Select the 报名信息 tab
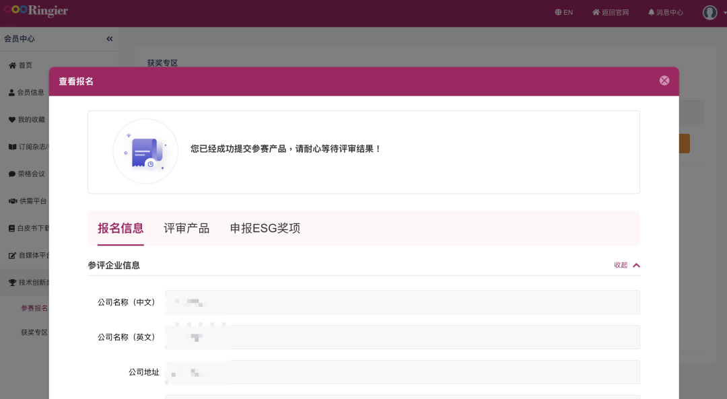The width and height of the screenshot is (727, 399). coord(120,228)
